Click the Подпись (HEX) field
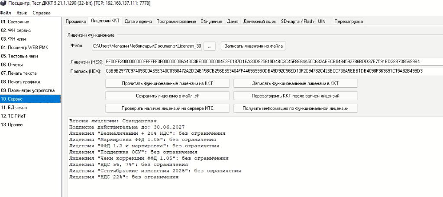The height and width of the screenshot is (197, 443). point(274,71)
